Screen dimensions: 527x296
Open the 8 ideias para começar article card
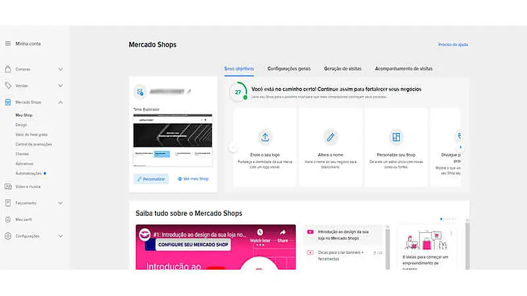point(426,247)
